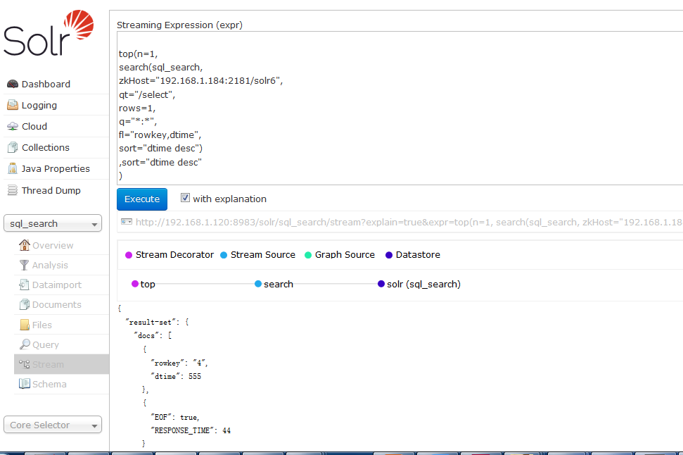Open the generated stream URL link

pyautogui.click(x=409, y=222)
